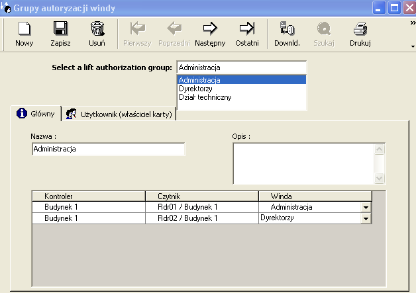Select Budynek 1 cell in Rdr02 row
This screenshot has width=416, height=293.
pos(89,218)
